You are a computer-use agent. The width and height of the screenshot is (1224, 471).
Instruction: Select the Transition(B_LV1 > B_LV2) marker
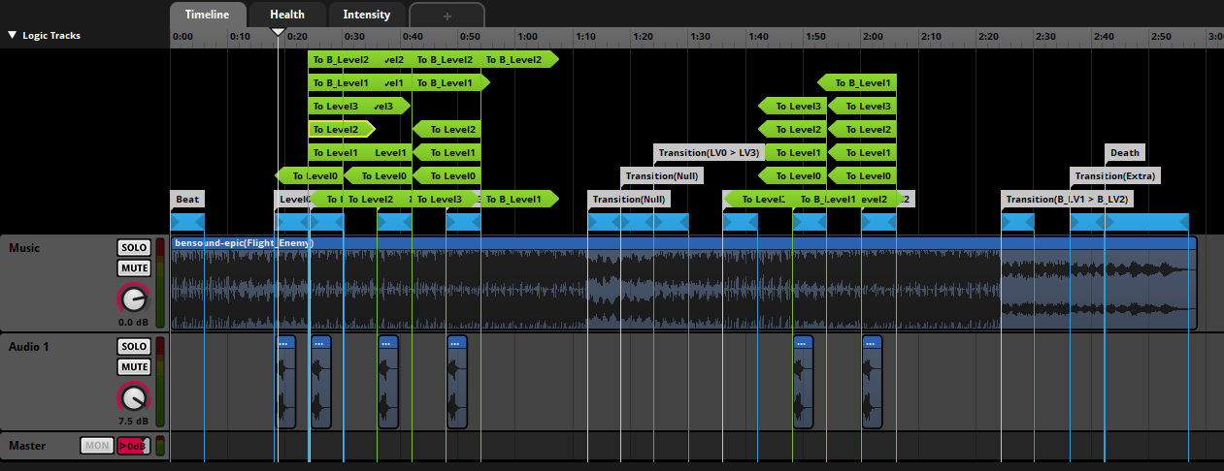[x=1066, y=200]
